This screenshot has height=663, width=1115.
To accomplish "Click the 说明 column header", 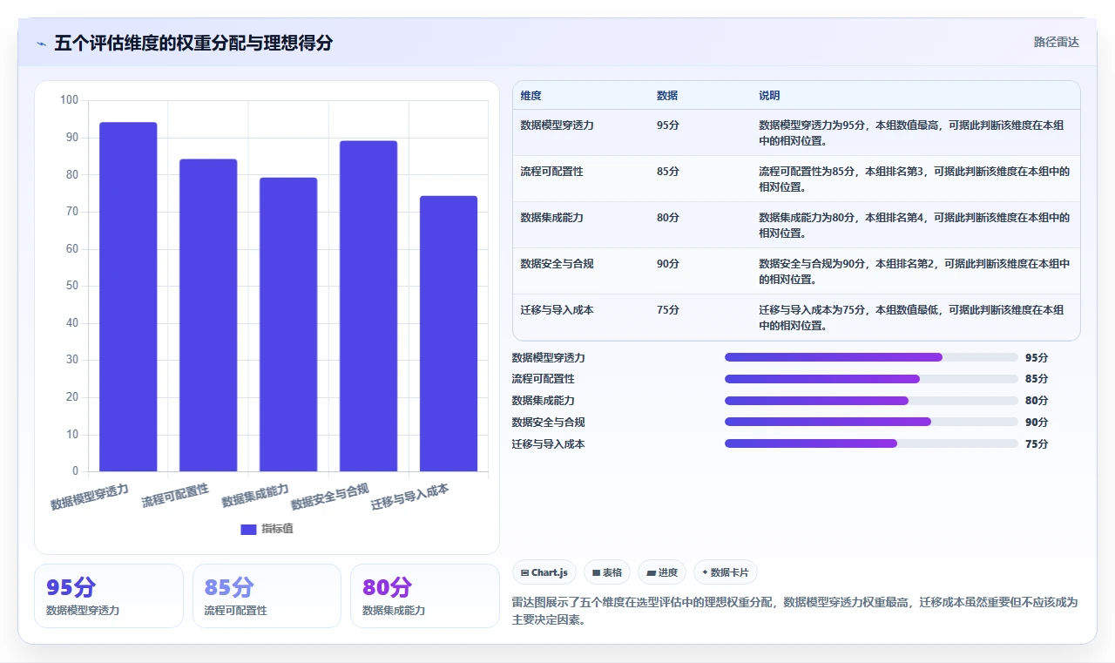I will coord(769,96).
